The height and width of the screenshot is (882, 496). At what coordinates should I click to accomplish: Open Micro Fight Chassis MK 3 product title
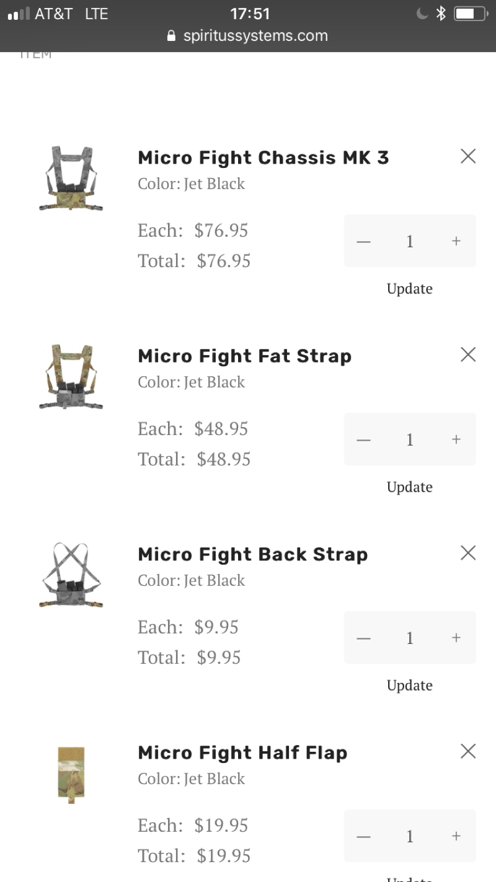263,157
